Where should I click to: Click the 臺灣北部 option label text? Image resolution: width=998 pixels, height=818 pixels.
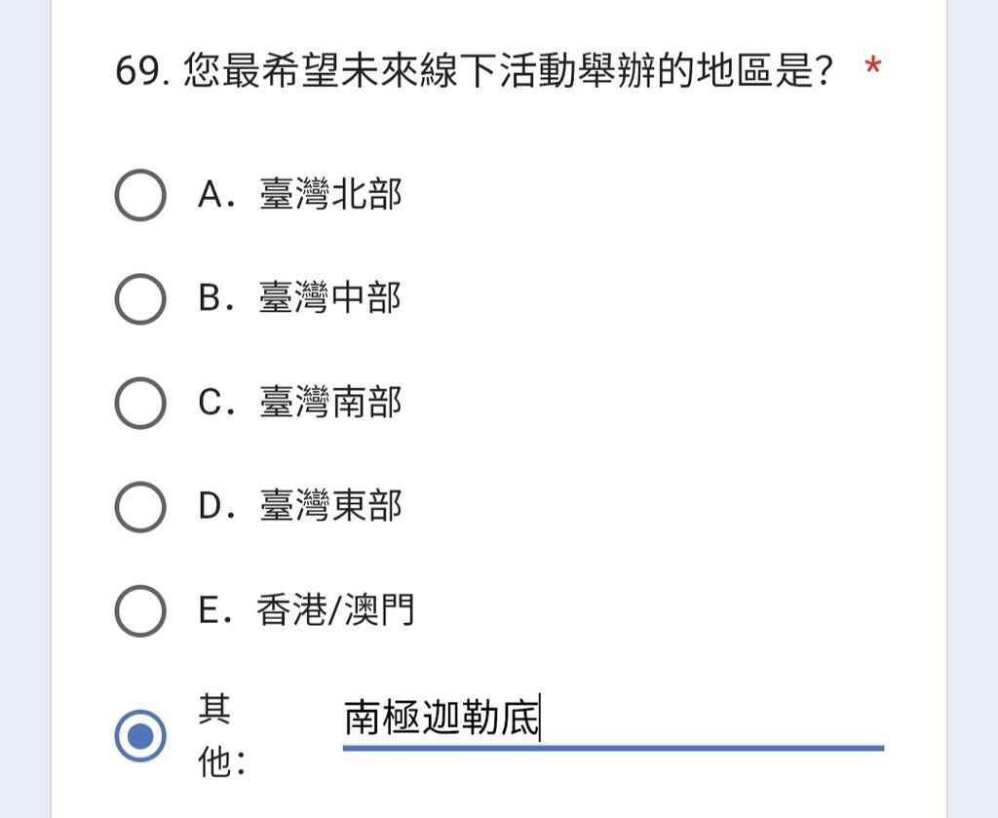coord(331,193)
